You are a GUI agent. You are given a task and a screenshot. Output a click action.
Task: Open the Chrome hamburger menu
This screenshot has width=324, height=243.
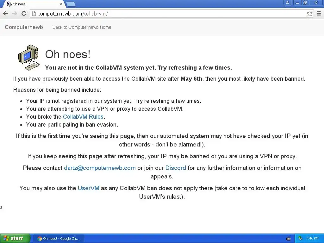point(319,14)
